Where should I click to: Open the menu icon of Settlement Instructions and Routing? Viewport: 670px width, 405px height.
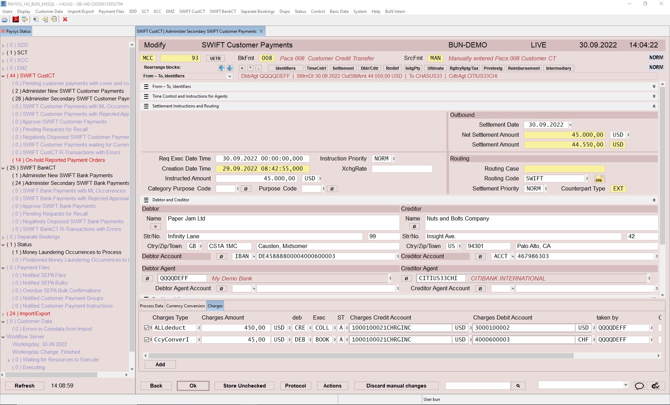tap(146, 106)
